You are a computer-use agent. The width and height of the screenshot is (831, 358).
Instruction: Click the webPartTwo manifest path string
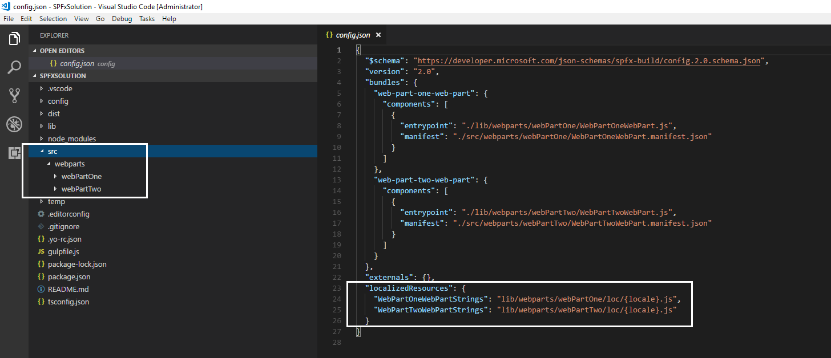[x=583, y=223]
